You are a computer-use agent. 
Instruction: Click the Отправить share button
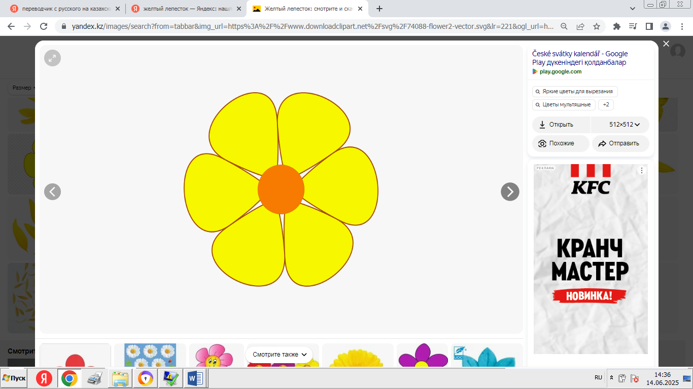[620, 143]
